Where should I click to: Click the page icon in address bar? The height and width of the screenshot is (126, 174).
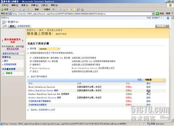(x=11, y=14)
